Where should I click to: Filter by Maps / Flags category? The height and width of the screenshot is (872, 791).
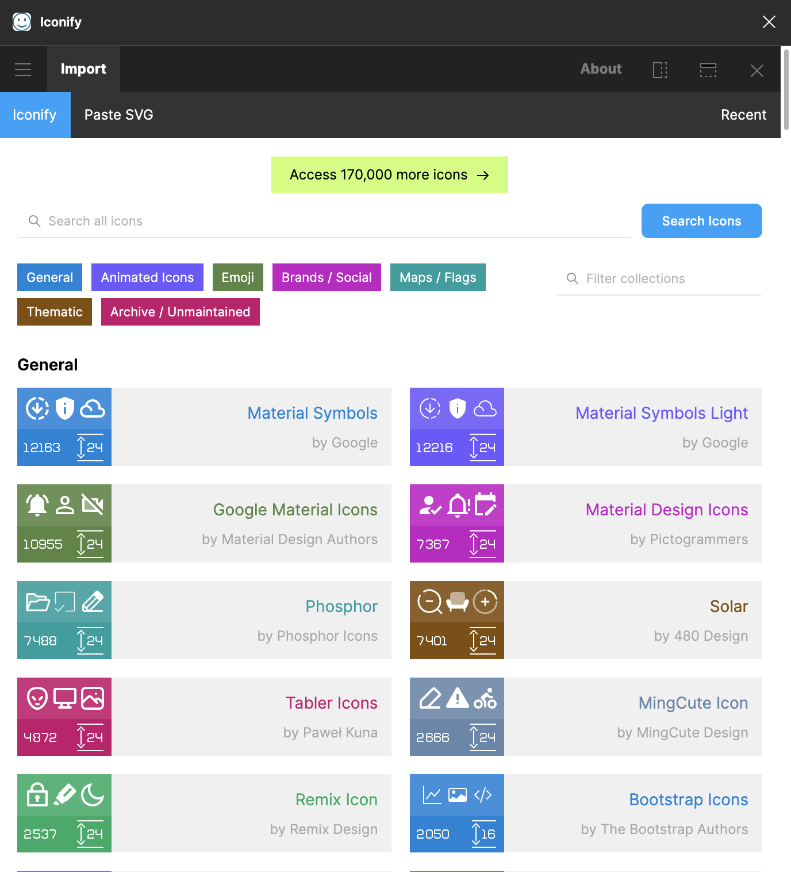tap(438, 277)
